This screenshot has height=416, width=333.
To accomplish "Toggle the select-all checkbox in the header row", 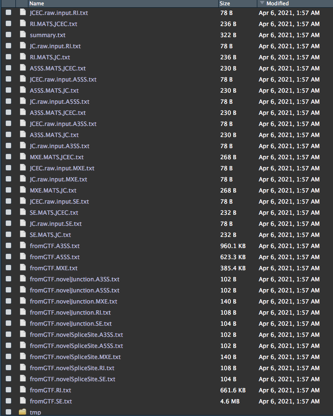I will click(8, 3).
